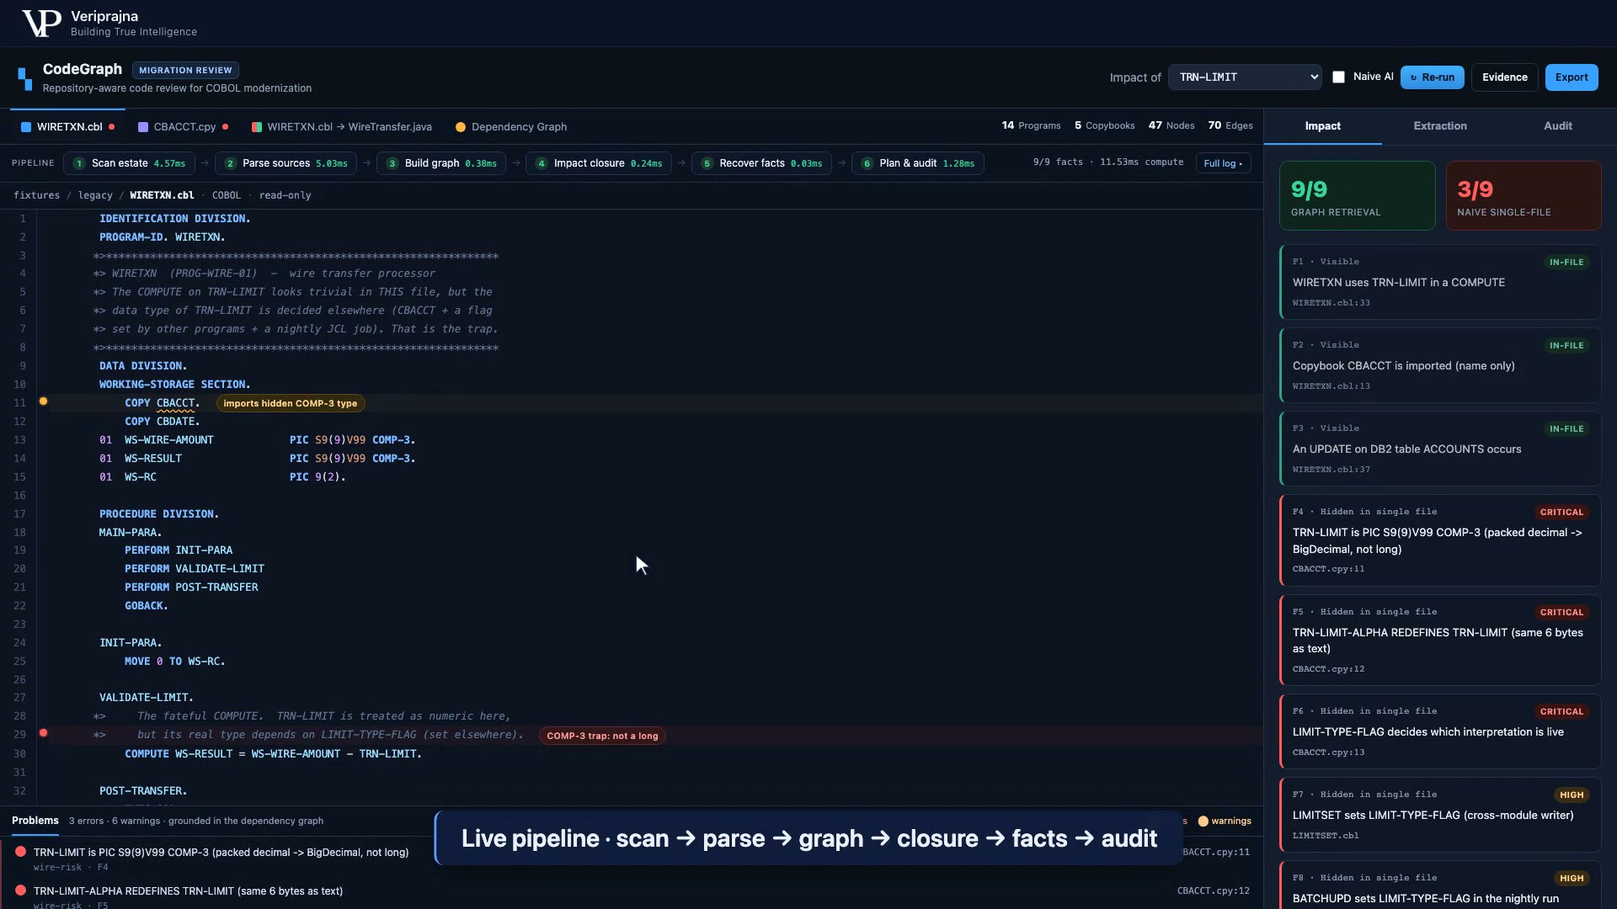The height and width of the screenshot is (909, 1617).
Task: Click the blue file icon on WIRETXN.cbl tab
Action: [x=26, y=127]
